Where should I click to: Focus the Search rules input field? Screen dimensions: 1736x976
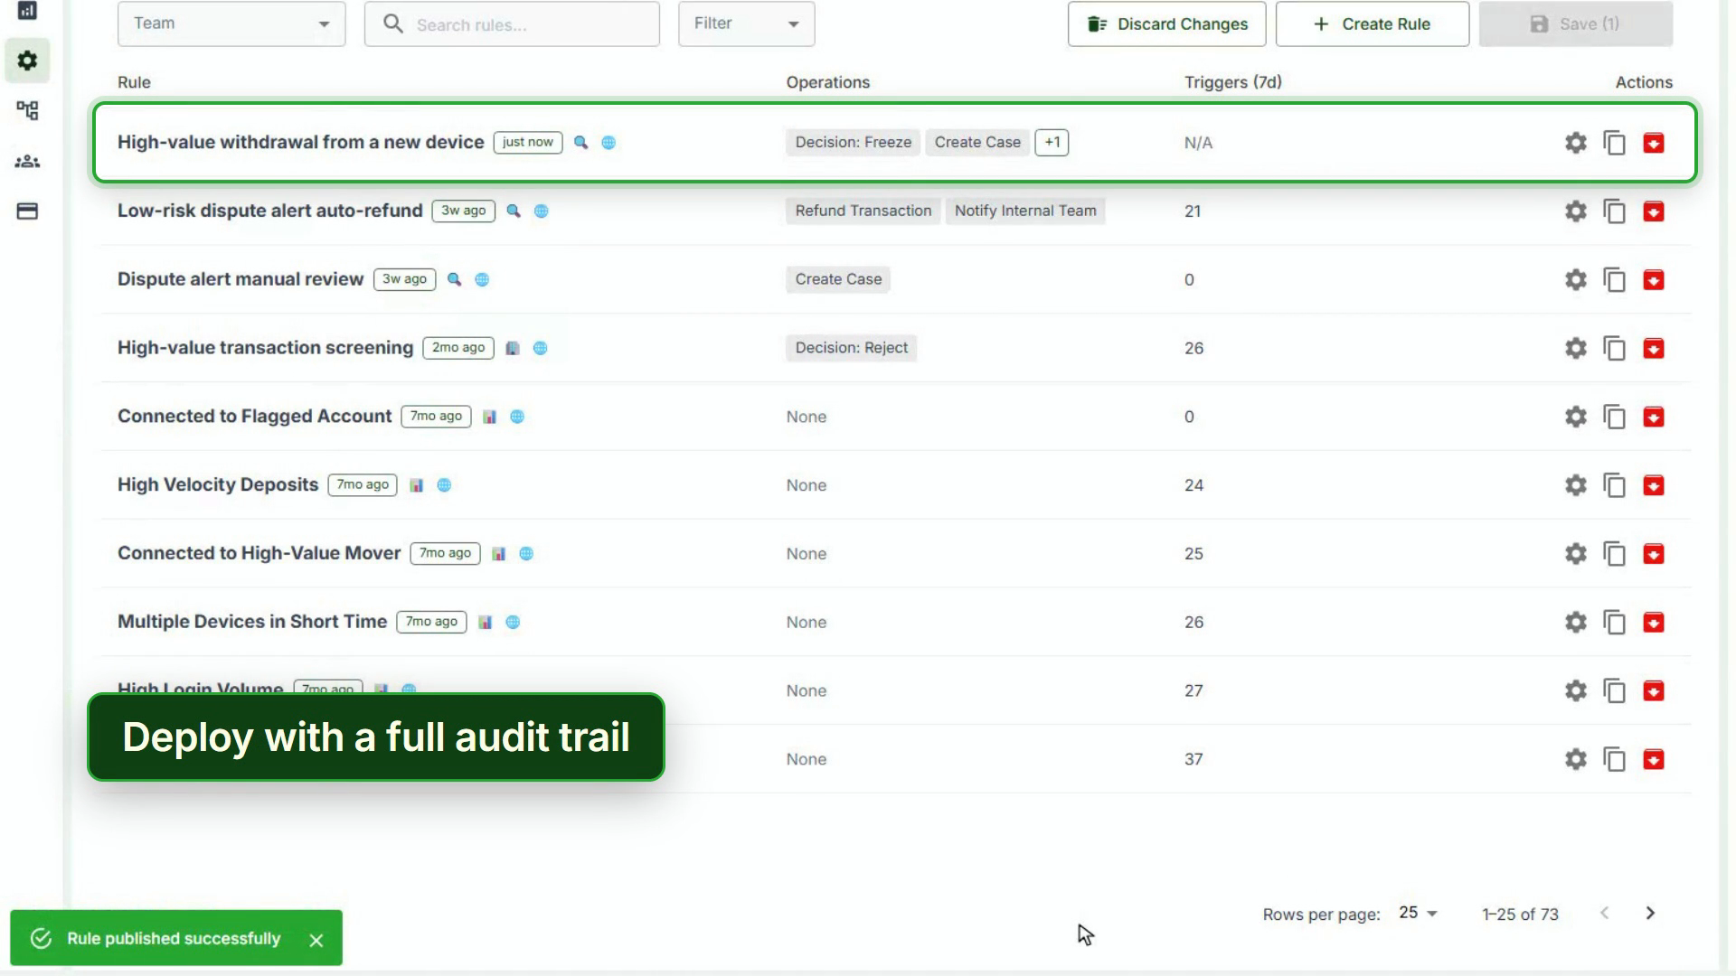[512, 23]
